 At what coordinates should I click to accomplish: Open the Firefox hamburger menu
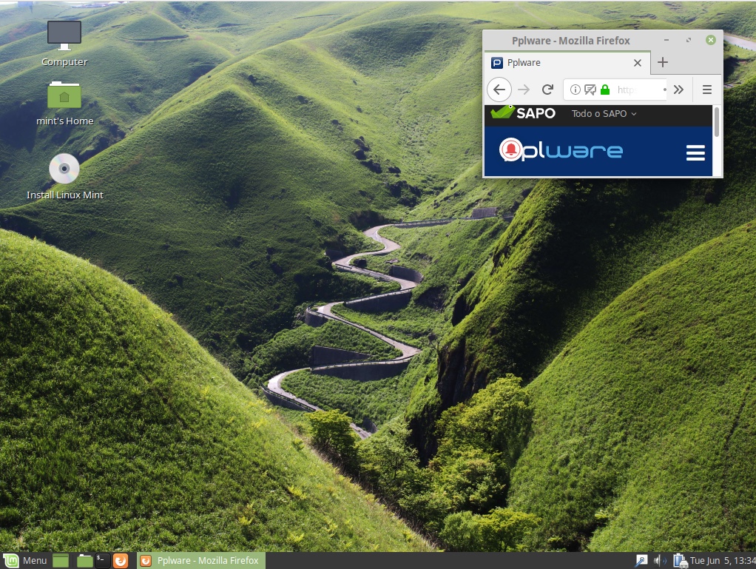coord(707,89)
